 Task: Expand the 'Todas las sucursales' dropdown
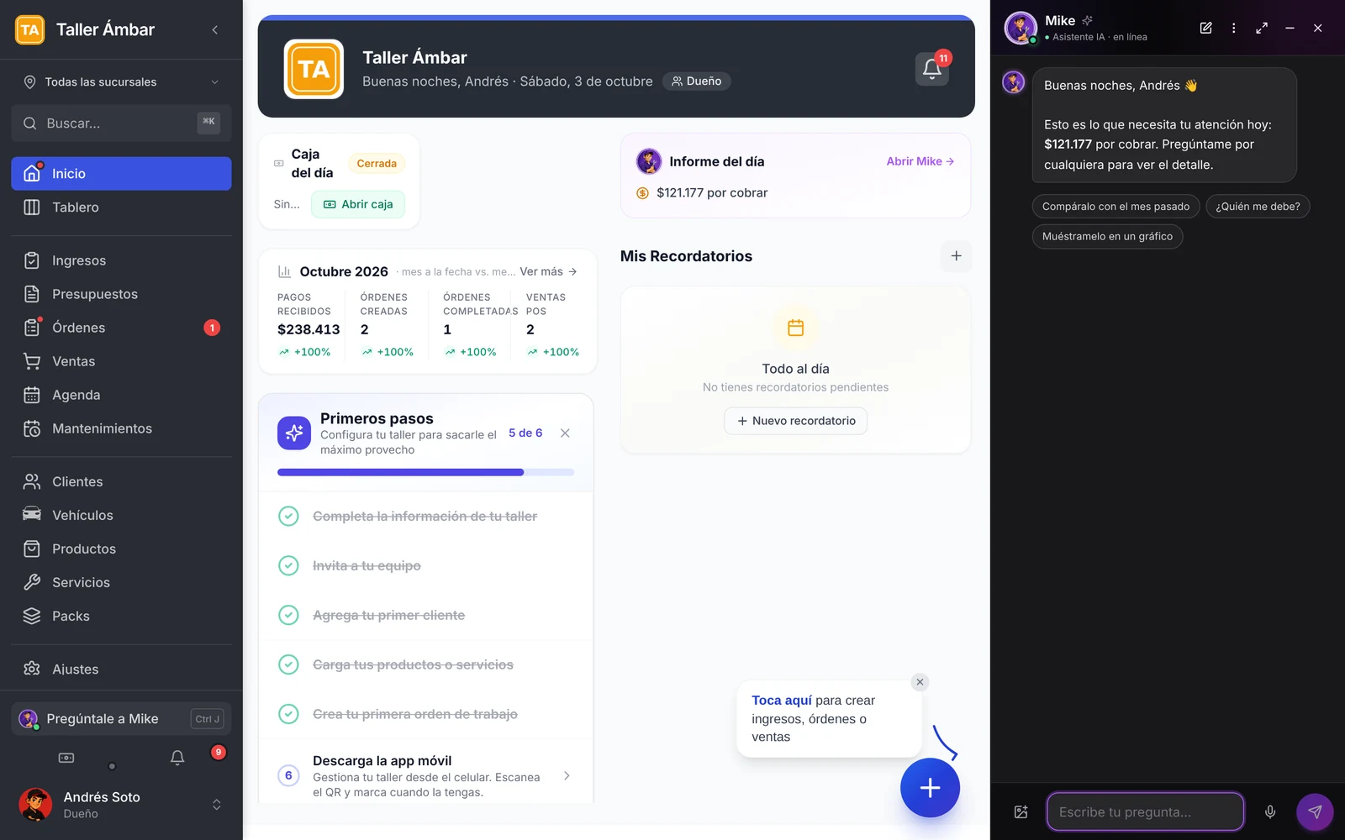coord(121,81)
